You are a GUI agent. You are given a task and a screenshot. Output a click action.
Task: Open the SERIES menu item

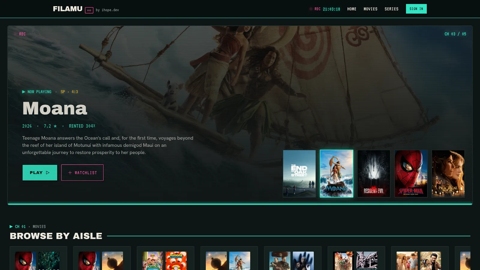391,9
